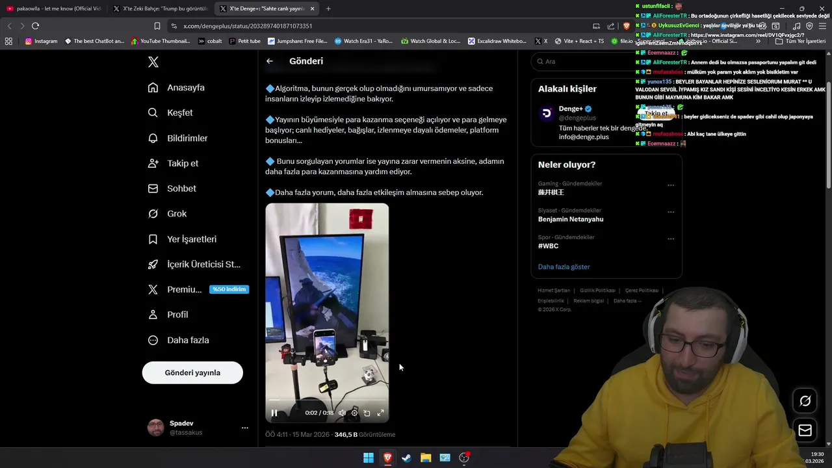Open Tüm Yer İşaretleri folder
This screenshot has width=832, height=468.
tap(800, 41)
